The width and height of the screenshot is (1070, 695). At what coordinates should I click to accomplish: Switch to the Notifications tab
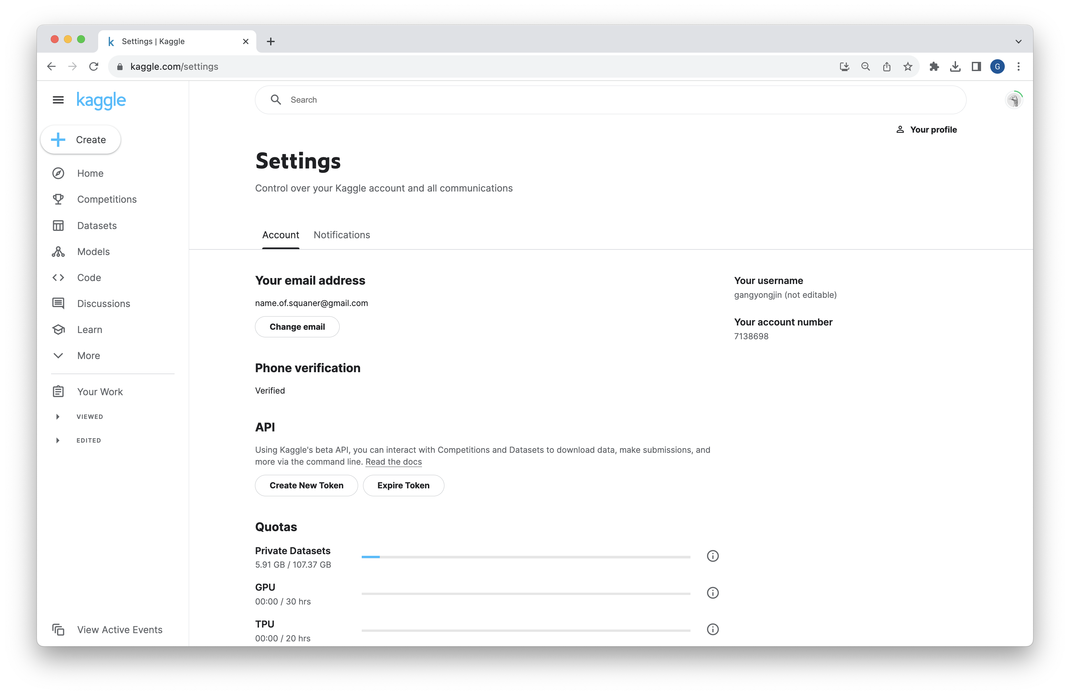click(x=342, y=235)
